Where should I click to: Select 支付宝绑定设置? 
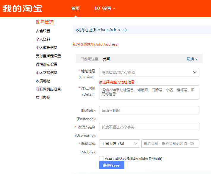coord(48,56)
